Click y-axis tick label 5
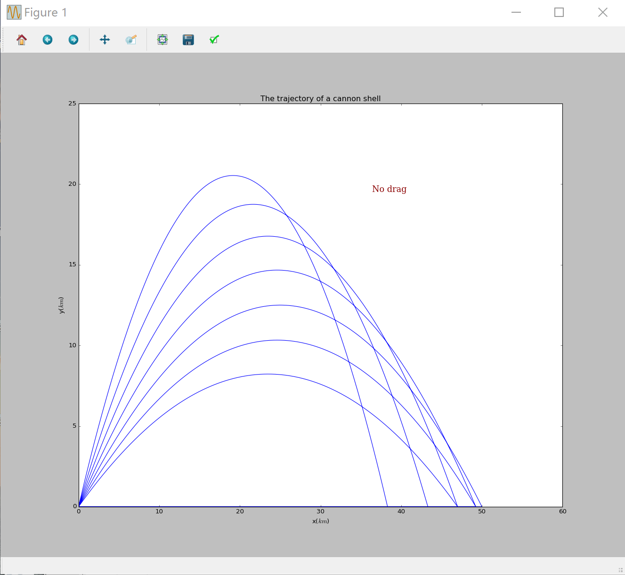Screen dimensions: 625x575 click(x=74, y=426)
